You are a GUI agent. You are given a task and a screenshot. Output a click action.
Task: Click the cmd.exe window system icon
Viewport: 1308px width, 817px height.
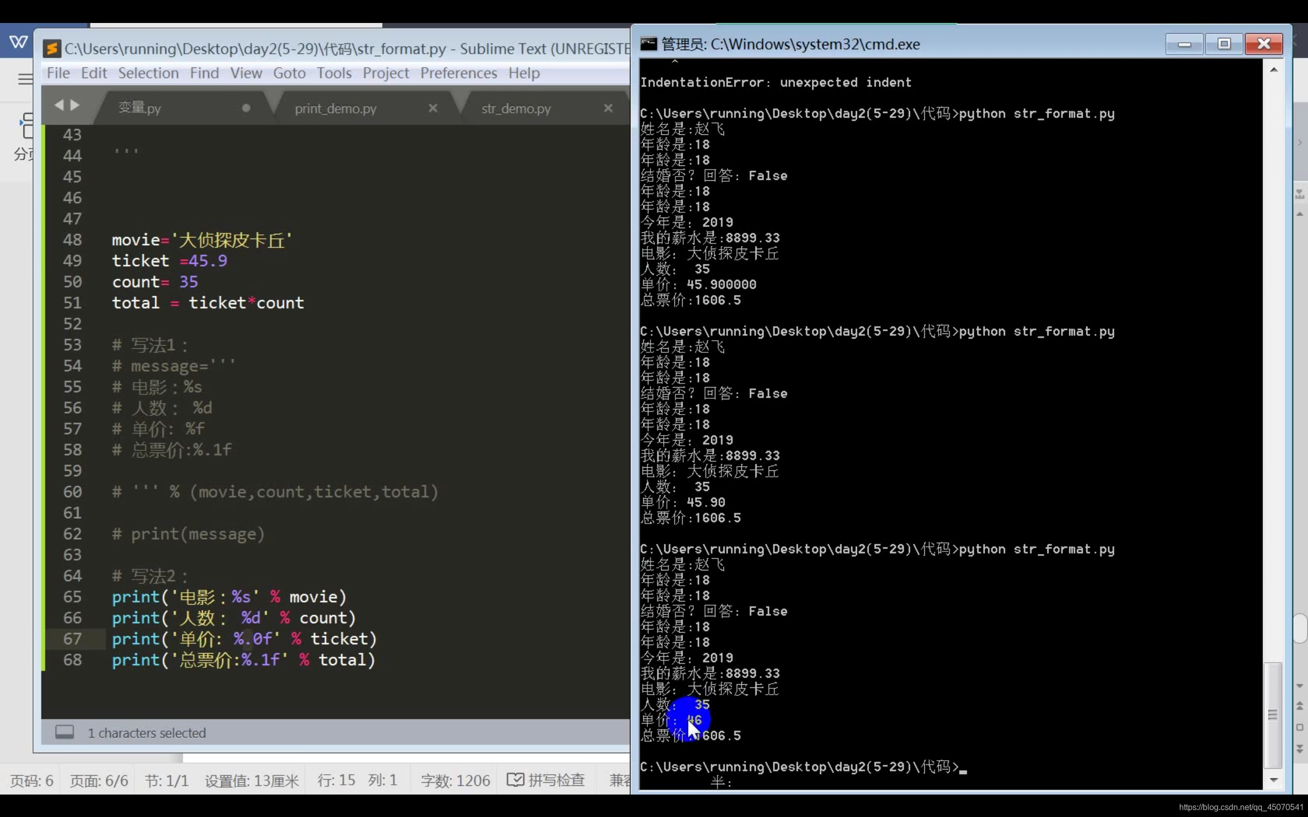(648, 44)
